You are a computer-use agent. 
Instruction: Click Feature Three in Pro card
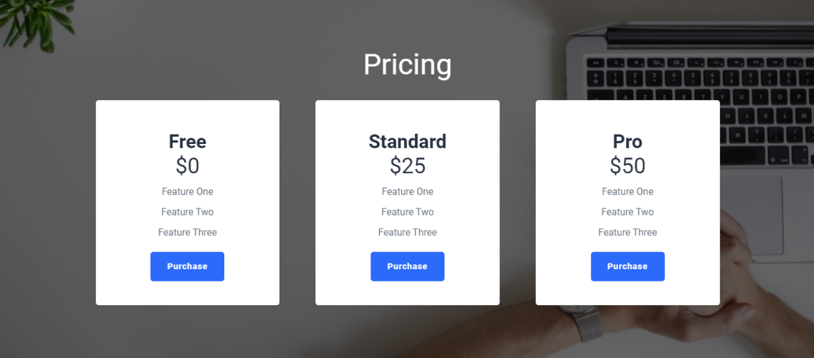[x=628, y=232]
